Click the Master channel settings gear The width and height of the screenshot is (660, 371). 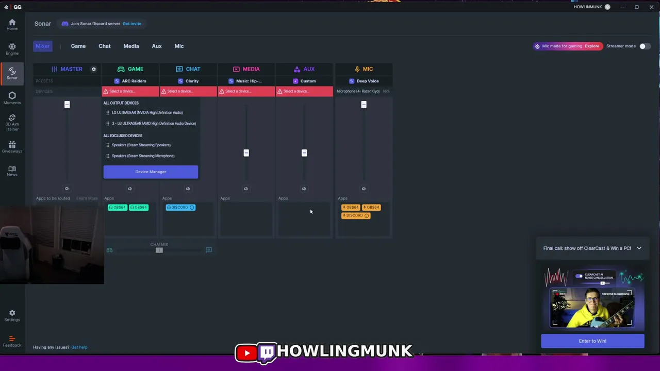93,69
